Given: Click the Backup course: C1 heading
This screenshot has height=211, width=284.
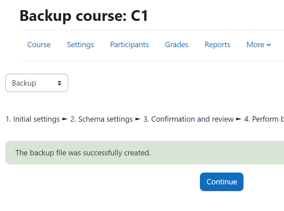Looking at the screenshot, I should pos(84,16).
